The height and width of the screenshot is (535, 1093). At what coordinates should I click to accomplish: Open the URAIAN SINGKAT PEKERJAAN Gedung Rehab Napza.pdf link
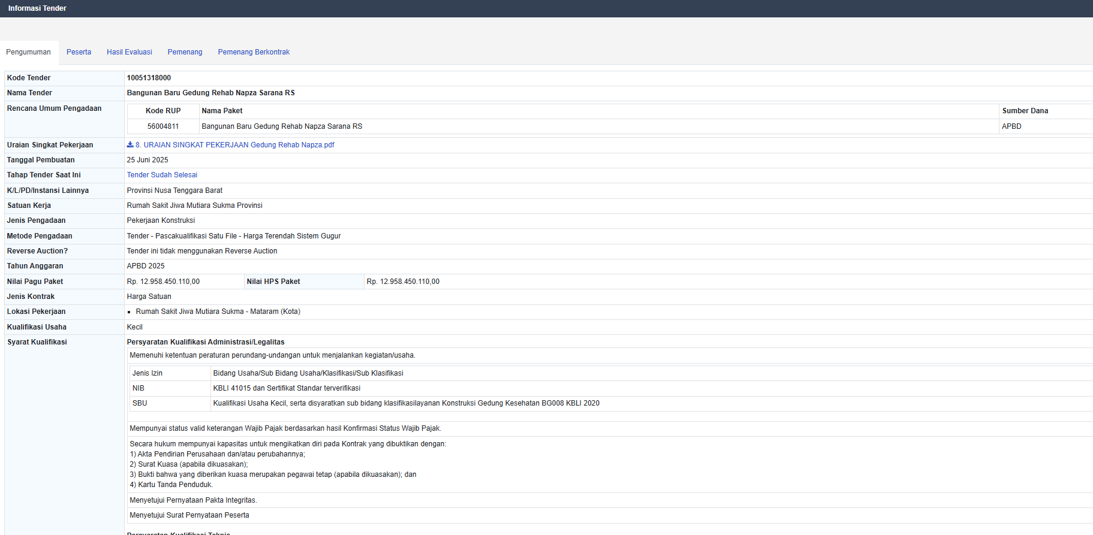tap(234, 145)
